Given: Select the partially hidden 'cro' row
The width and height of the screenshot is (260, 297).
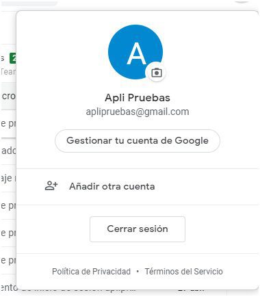Looking at the screenshot, I should point(8,96).
